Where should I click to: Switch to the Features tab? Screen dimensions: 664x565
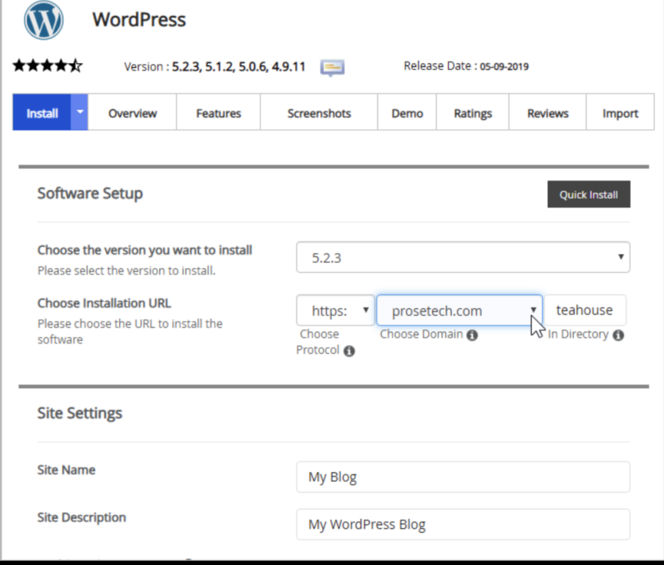(x=218, y=113)
